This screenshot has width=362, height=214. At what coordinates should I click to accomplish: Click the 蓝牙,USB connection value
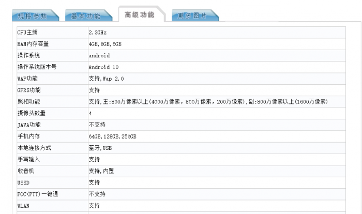(100, 148)
